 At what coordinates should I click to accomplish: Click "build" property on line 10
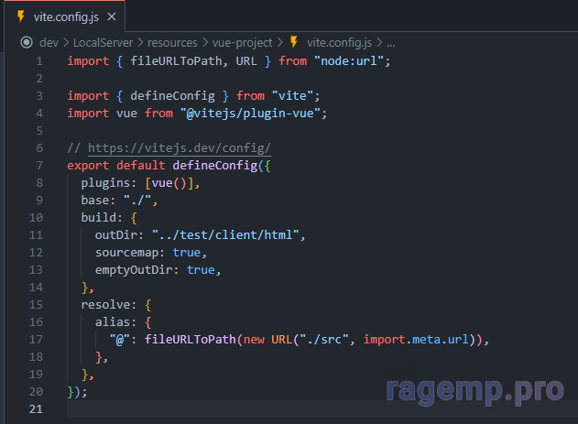click(98, 218)
